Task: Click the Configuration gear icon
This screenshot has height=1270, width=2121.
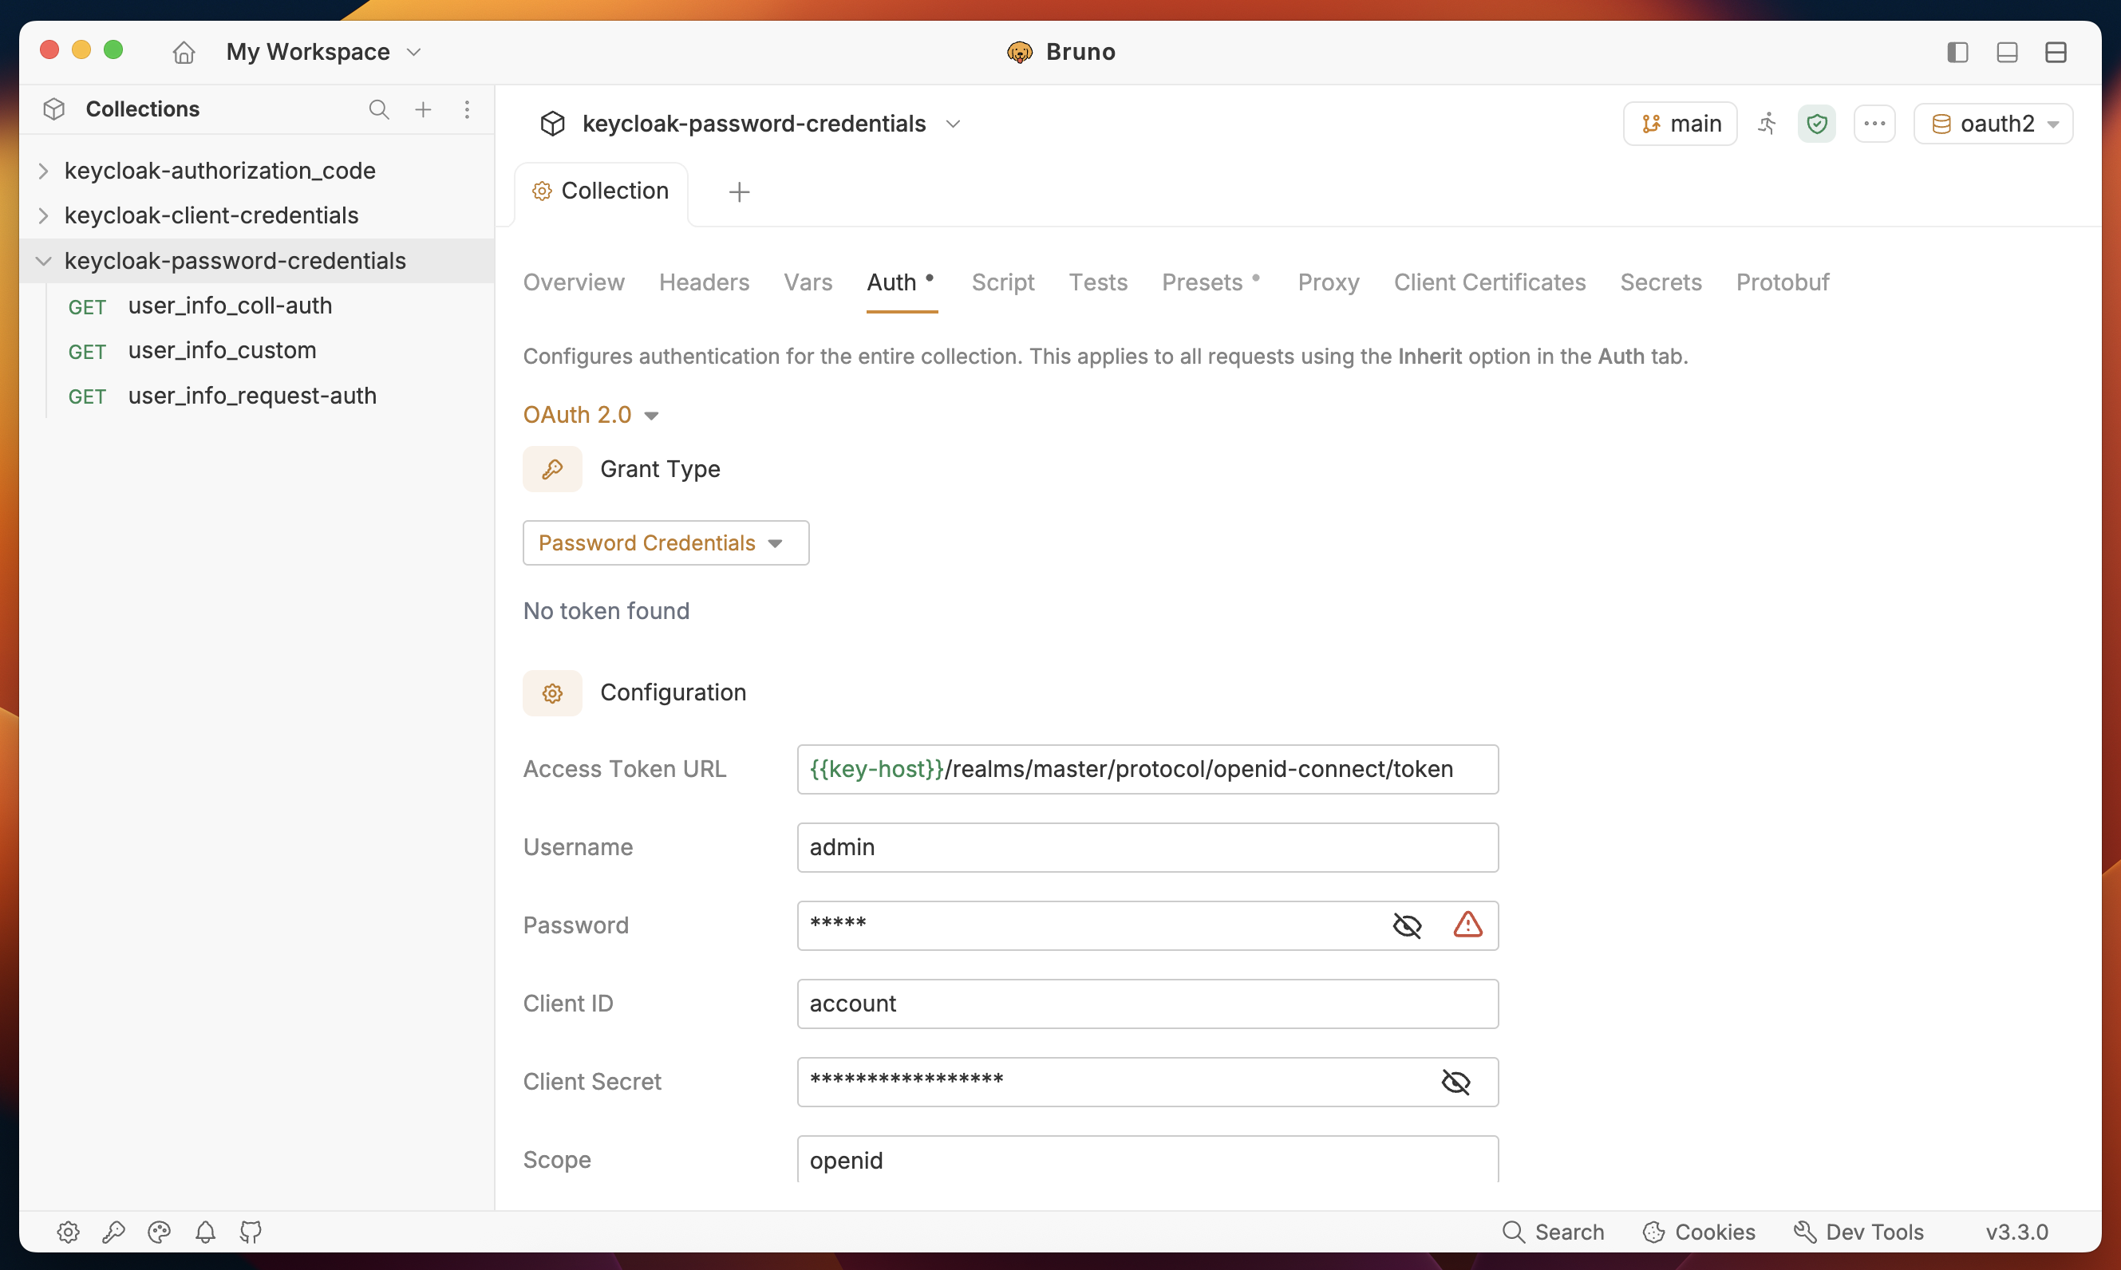Action: 552,692
